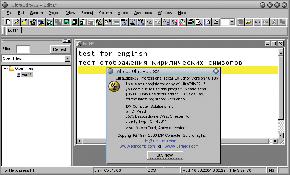Maximize the Edit1* document window
This screenshot has width=290, height=175.
[x=274, y=44]
